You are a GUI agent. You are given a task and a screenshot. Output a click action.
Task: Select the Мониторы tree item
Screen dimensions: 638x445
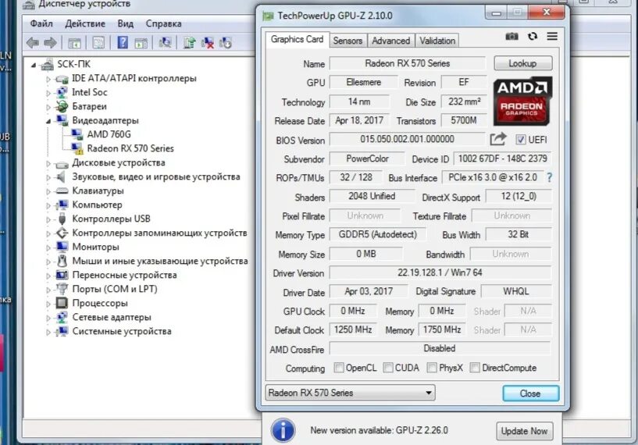coord(95,247)
